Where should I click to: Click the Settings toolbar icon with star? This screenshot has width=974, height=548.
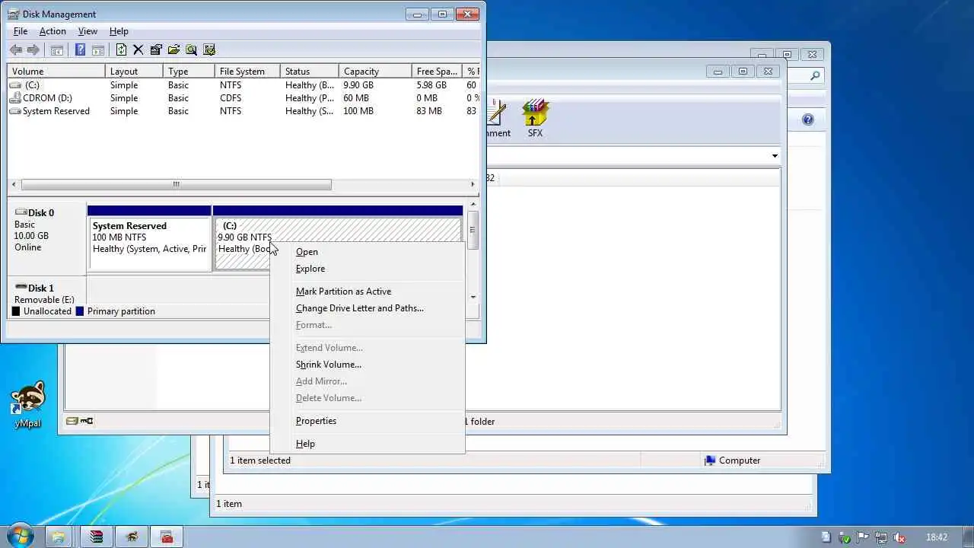[209, 50]
